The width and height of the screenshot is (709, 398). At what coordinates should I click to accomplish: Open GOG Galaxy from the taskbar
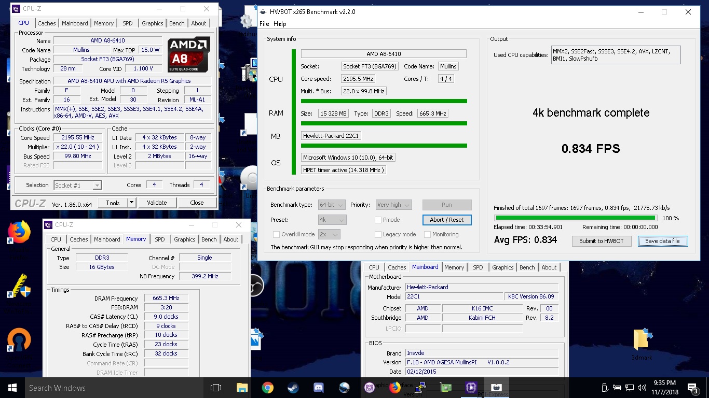[x=369, y=388]
